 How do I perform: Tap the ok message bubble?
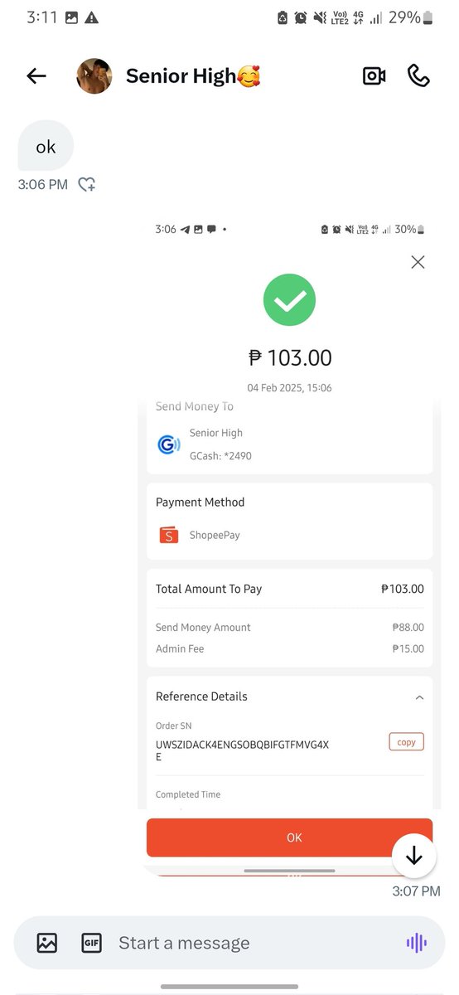(46, 147)
